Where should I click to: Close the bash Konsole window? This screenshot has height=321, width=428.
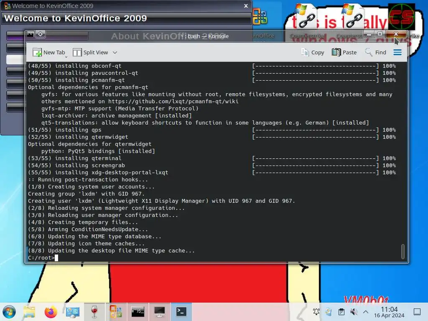coord(396,34)
